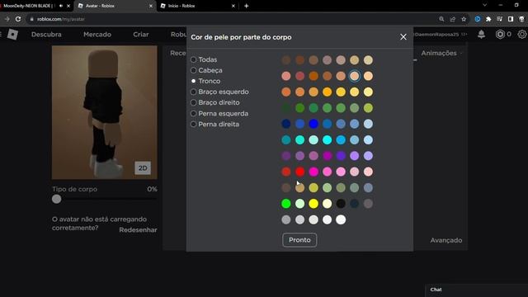528x297 pixels.
Task: Open the notifications bell
Action: click(x=481, y=34)
